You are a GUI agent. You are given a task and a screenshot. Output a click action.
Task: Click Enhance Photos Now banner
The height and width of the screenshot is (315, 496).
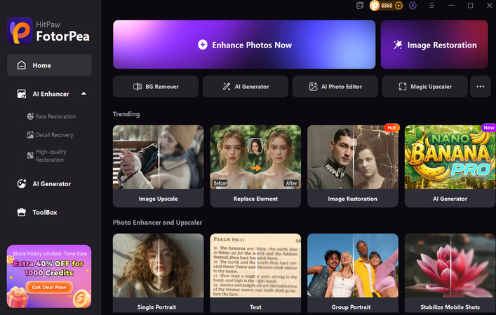pos(244,45)
